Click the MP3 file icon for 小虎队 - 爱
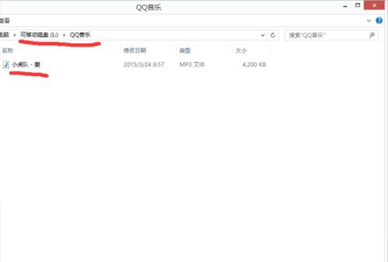The height and width of the screenshot is (262, 388). coord(6,65)
